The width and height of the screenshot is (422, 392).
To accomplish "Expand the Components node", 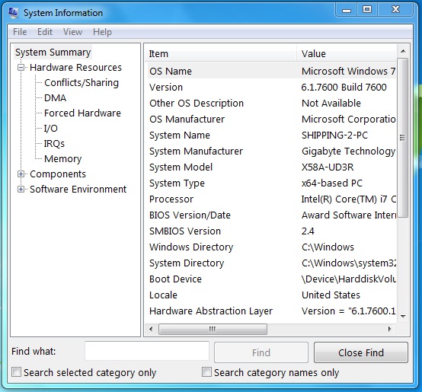I will (21, 174).
